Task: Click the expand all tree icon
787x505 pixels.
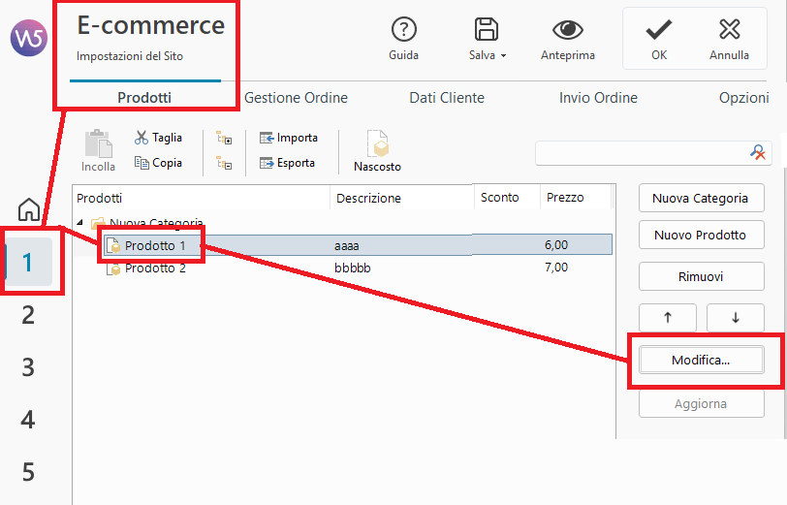Action: (x=224, y=138)
